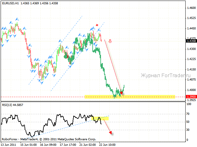Viewport: 197px width, 147px height.
Task: Click the red arrowhead at the RSI forecast target
Action: coord(111,133)
